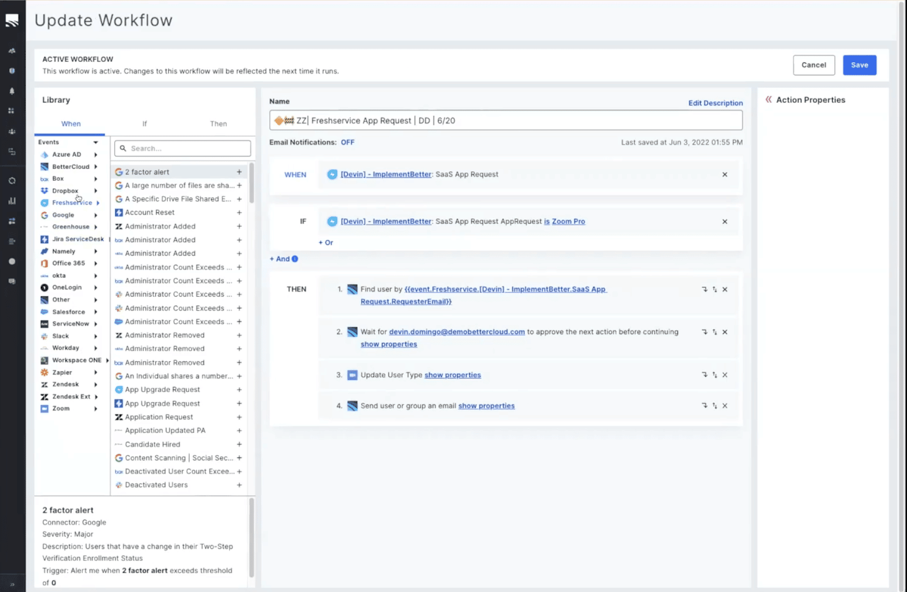Viewport: 907px width, 592px height.
Task: Open the analytics bar chart sidebar icon
Action: click(12, 201)
